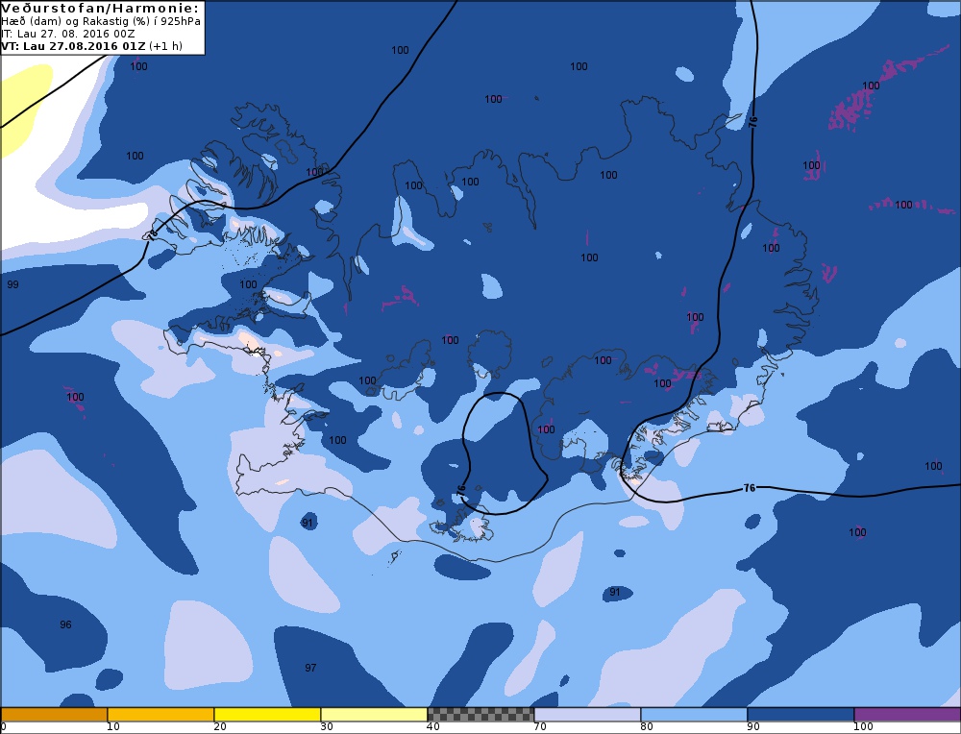
Task: Select the pale yellow 30–40 legend swatch
Action: click(374, 715)
